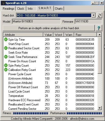Open the Hard disk dropdown arrow

click(93, 16)
